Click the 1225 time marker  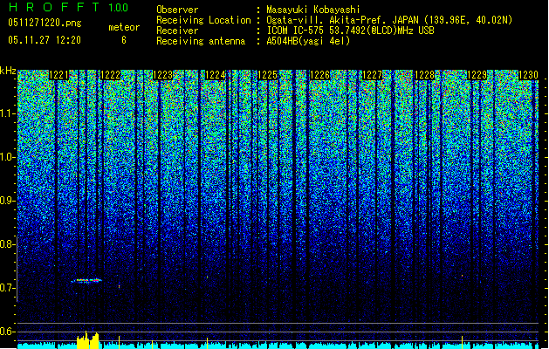point(267,75)
